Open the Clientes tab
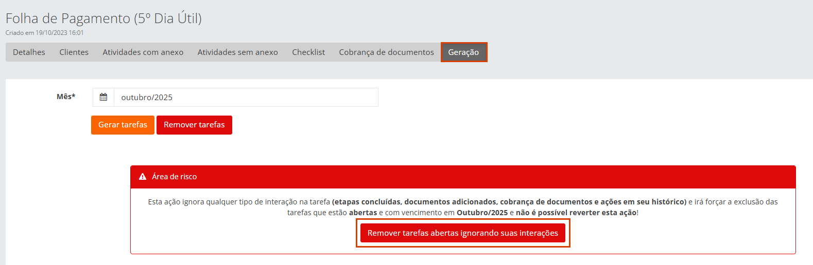The image size is (813, 265). 74,52
